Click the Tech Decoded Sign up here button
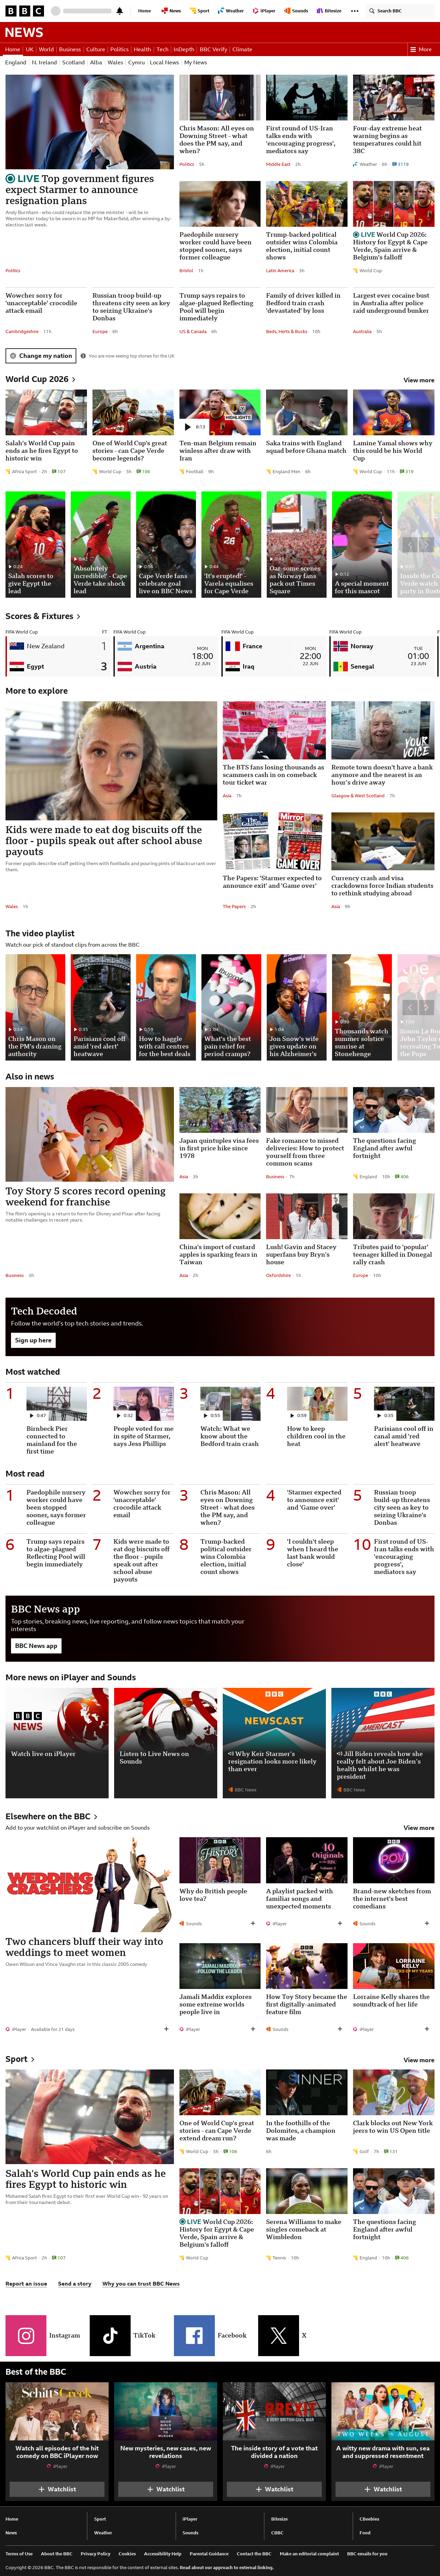 33,1340
